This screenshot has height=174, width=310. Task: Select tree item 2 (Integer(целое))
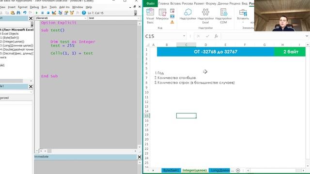point(12,42)
